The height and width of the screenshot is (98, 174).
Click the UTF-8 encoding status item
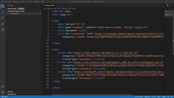point(154,97)
